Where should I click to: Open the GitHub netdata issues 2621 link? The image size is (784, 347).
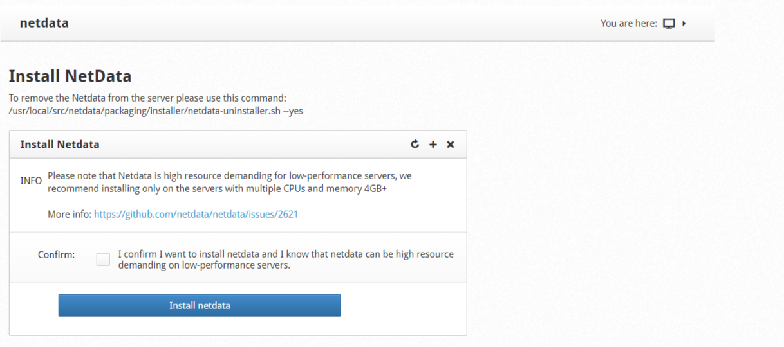196,214
